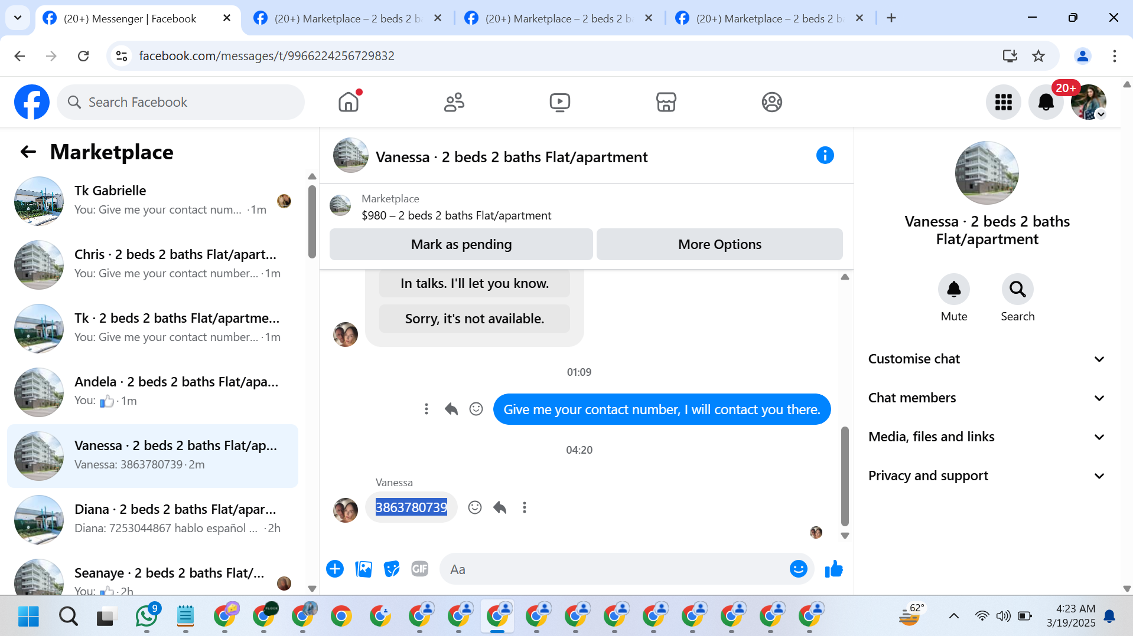Open the Chrome tab search dropdown
Screen dimensions: 1133x636
pos(18,18)
